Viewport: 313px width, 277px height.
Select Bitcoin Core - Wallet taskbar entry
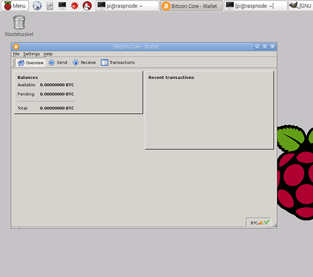(191, 6)
